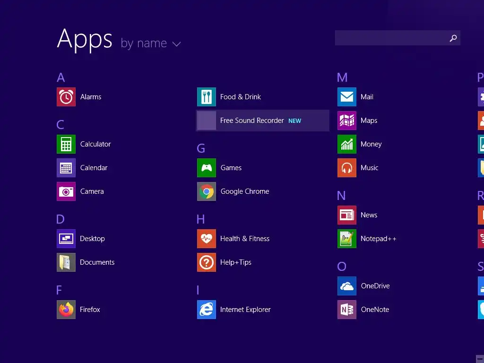Select the letter D group header

pos(60,219)
